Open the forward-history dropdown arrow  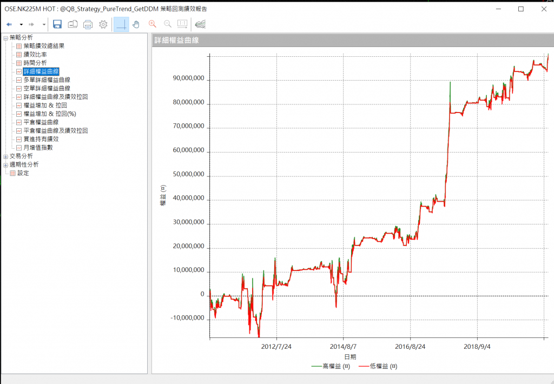(44, 25)
